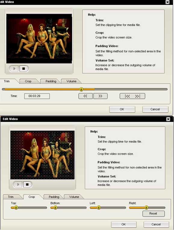Image resolution: width=174 pixels, height=230 pixels.
Task: Select the Crop tab in the lower window
Action: pos(32,197)
